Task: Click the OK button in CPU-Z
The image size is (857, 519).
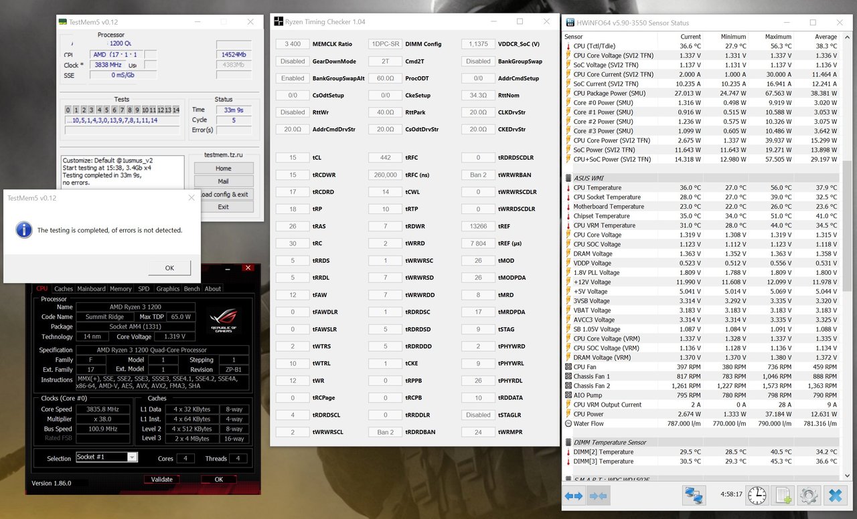Action: (x=219, y=480)
